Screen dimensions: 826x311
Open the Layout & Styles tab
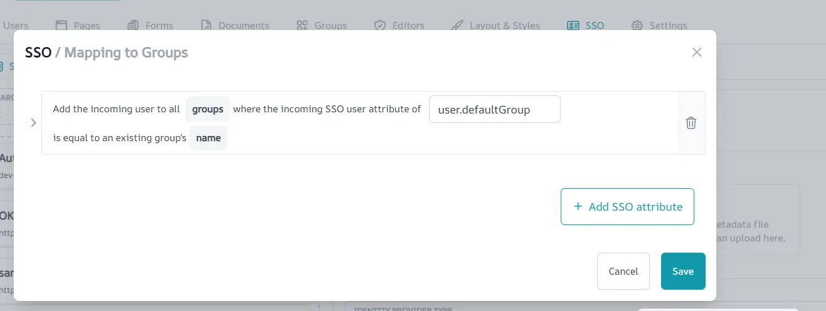495,26
